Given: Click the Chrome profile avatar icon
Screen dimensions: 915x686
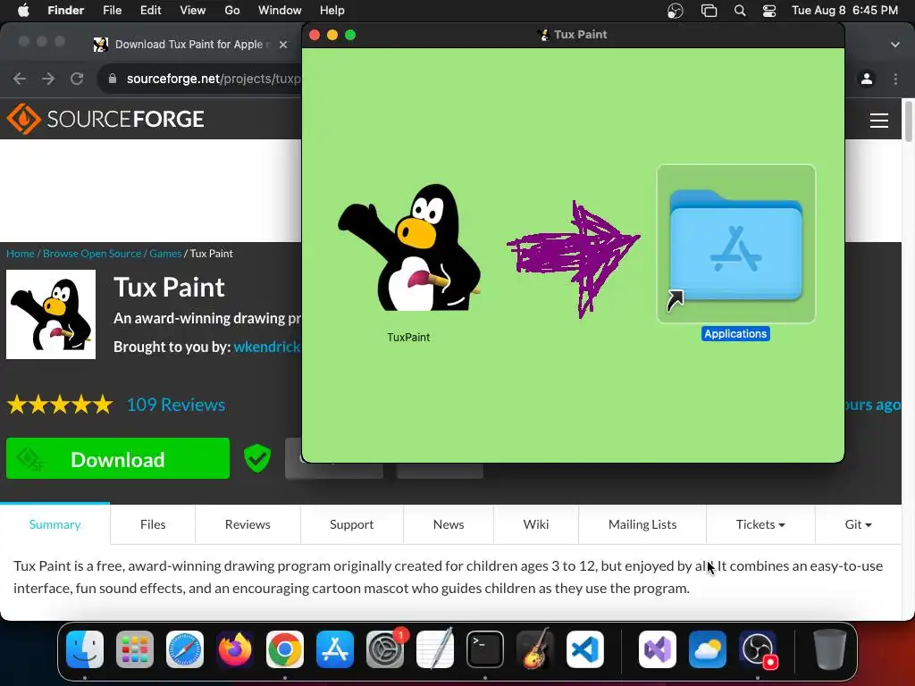Looking at the screenshot, I should pos(867,79).
